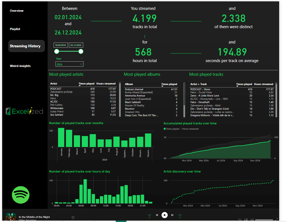Expand the date slicer header chevron

tap(82, 40)
